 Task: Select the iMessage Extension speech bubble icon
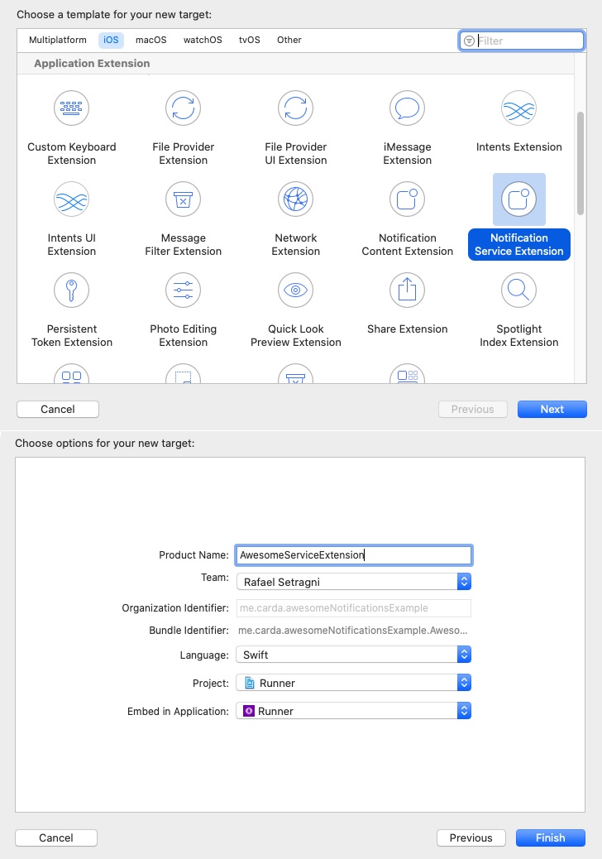[x=407, y=108]
